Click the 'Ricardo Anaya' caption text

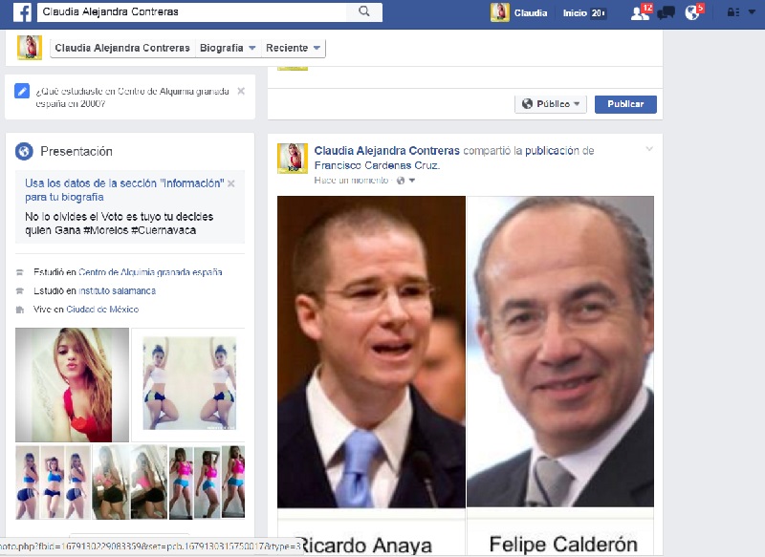tap(365, 546)
